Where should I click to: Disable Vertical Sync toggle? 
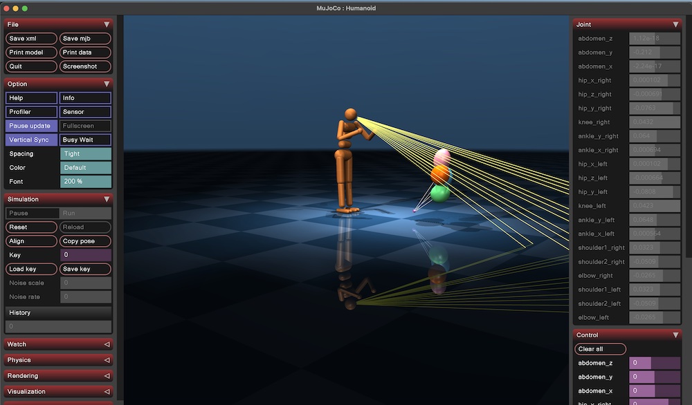click(31, 140)
